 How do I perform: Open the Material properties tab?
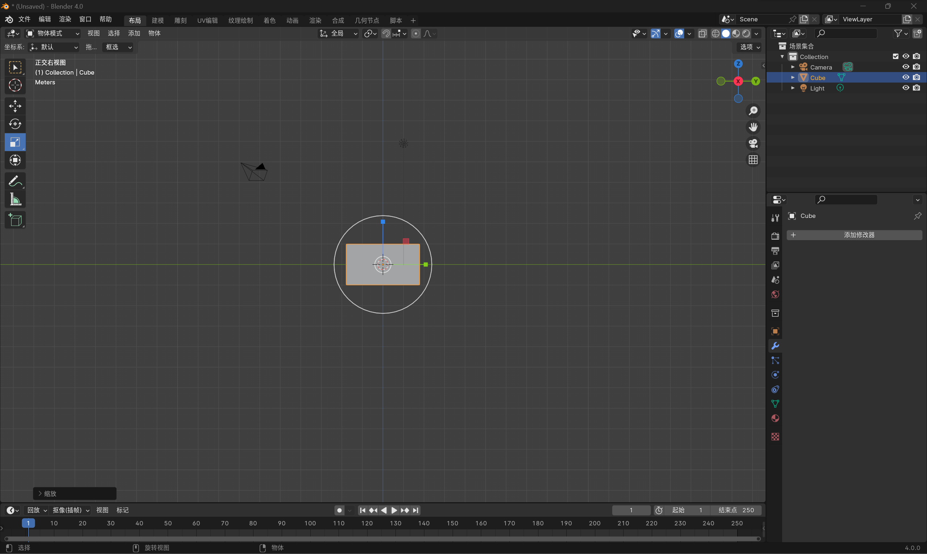point(775,419)
